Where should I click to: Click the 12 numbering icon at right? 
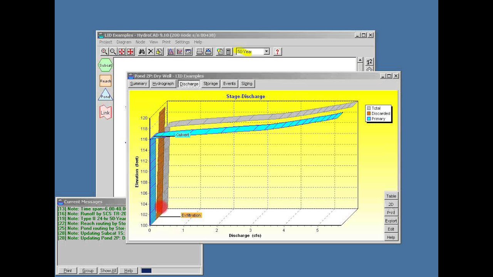pos(369,62)
